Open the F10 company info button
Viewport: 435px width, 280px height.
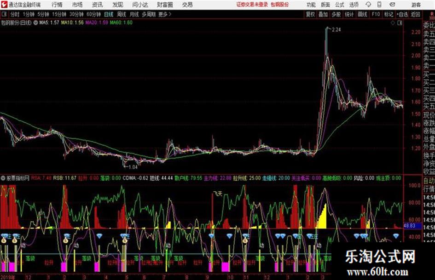point(376,14)
